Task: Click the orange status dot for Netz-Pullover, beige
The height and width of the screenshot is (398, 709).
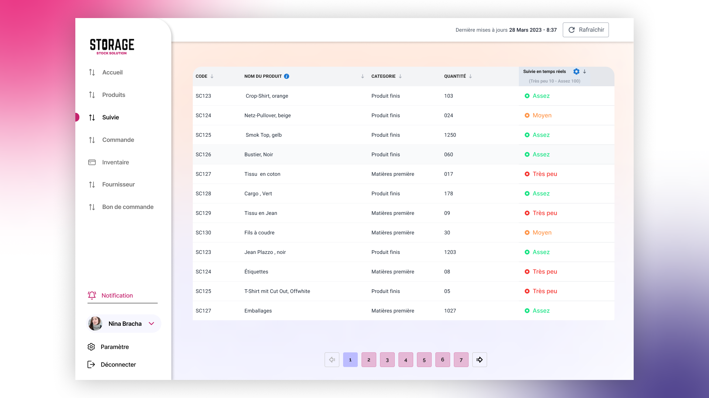Action: tap(527, 115)
